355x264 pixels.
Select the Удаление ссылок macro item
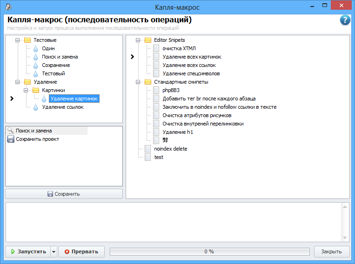(x=62, y=107)
